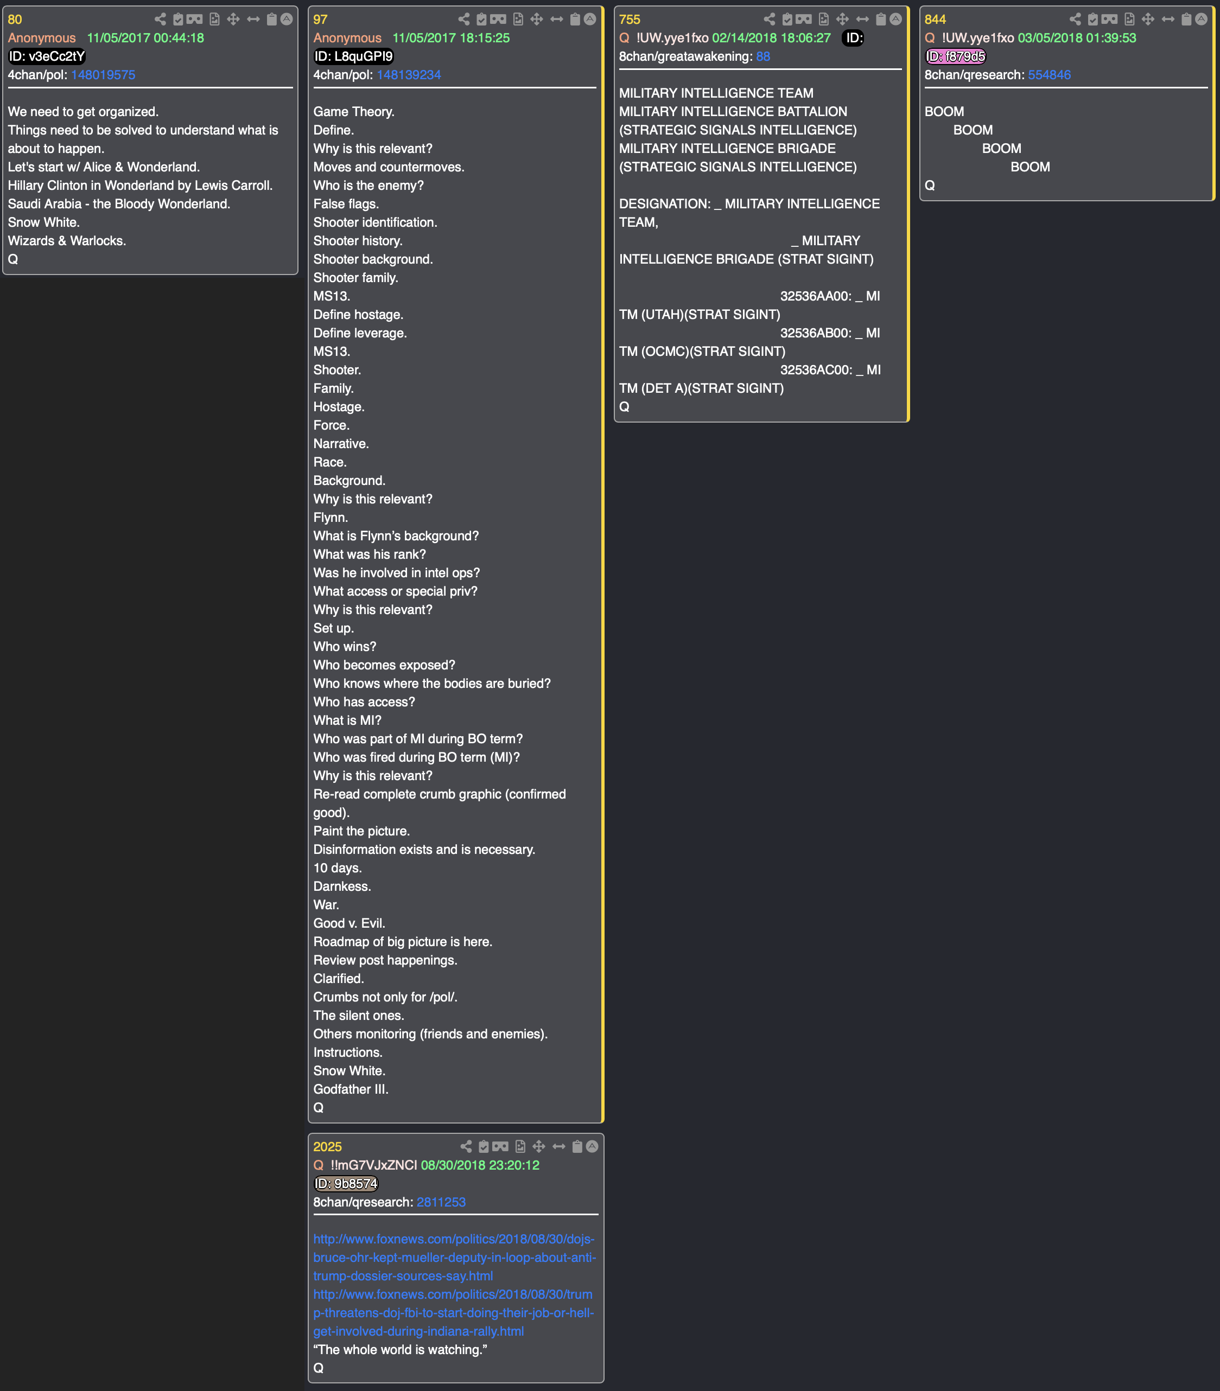Click the image file icon on post 2025

(520, 1147)
